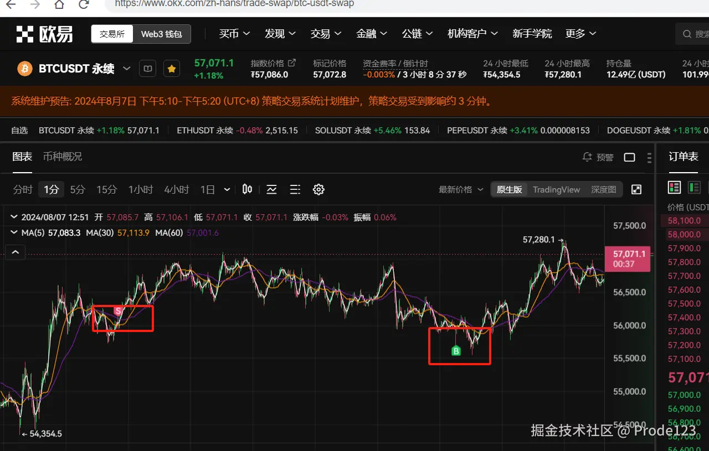Select 原生版 chart version

[x=510, y=189]
